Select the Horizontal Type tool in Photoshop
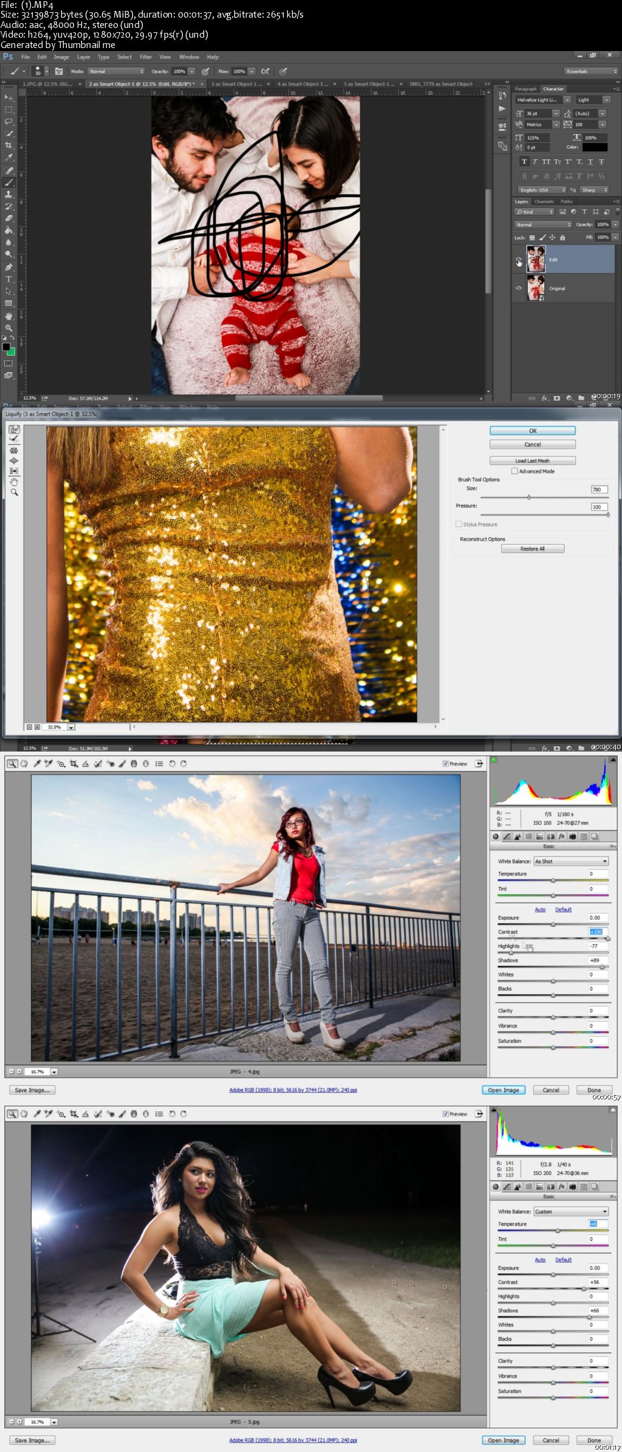Viewport: 622px width, 1452px height. coord(9,279)
